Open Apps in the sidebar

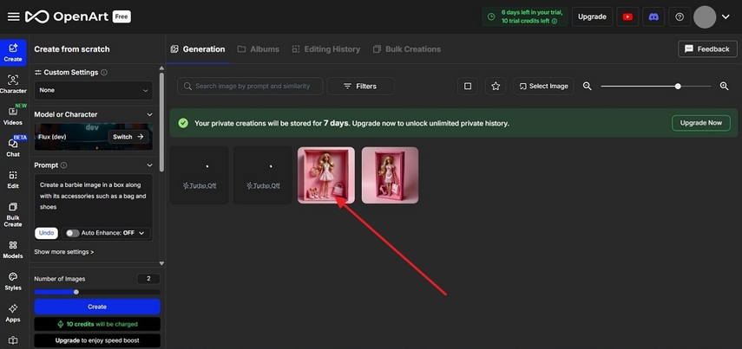pos(13,313)
